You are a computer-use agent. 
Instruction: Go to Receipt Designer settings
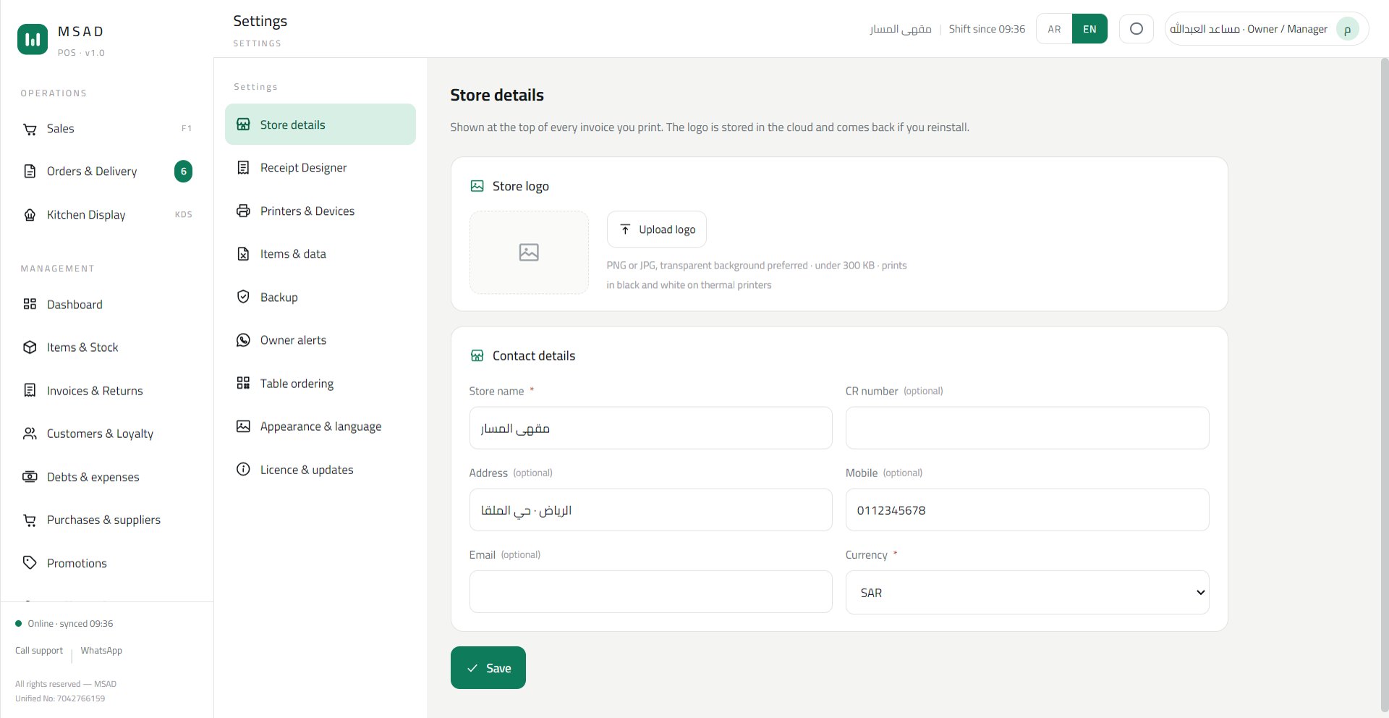pos(320,168)
